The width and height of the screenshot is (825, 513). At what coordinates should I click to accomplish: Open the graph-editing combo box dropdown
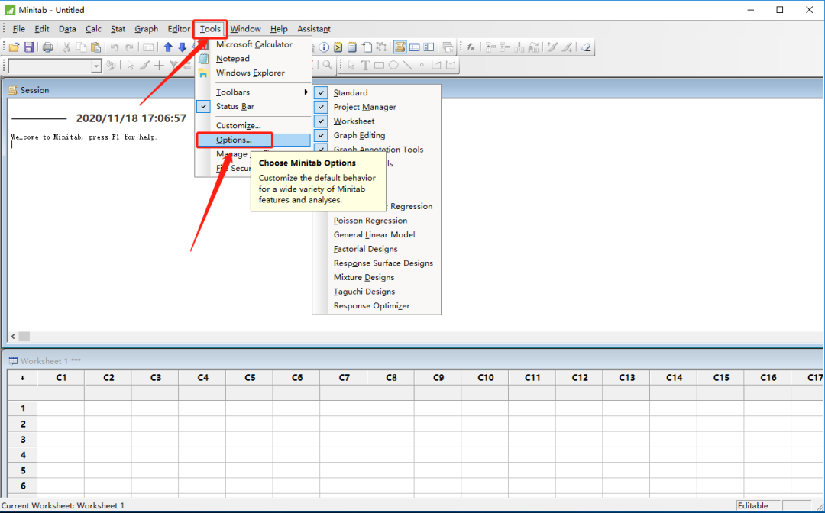click(x=96, y=65)
